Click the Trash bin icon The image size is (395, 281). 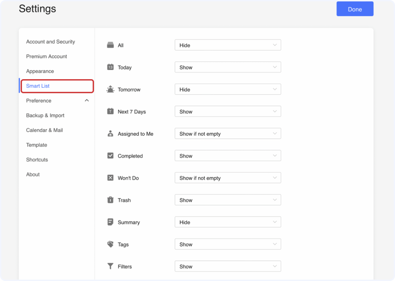click(x=110, y=200)
